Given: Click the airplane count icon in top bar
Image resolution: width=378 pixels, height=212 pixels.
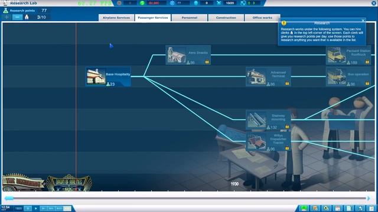Looking at the screenshot, I should pyautogui.click(x=219, y=3).
